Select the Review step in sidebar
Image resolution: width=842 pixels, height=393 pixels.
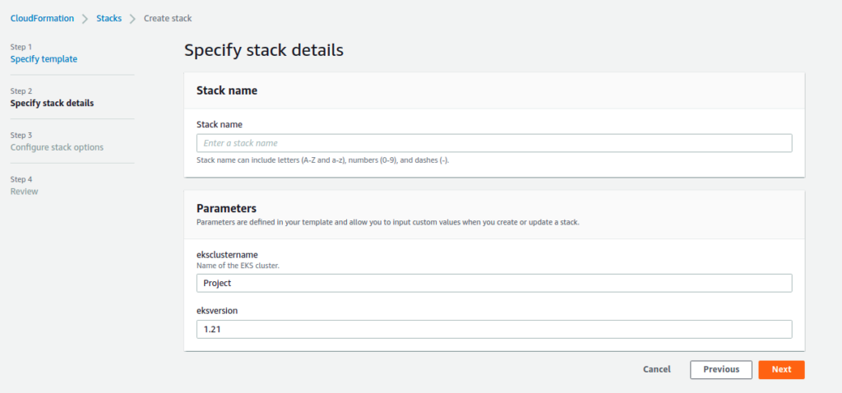[24, 192]
